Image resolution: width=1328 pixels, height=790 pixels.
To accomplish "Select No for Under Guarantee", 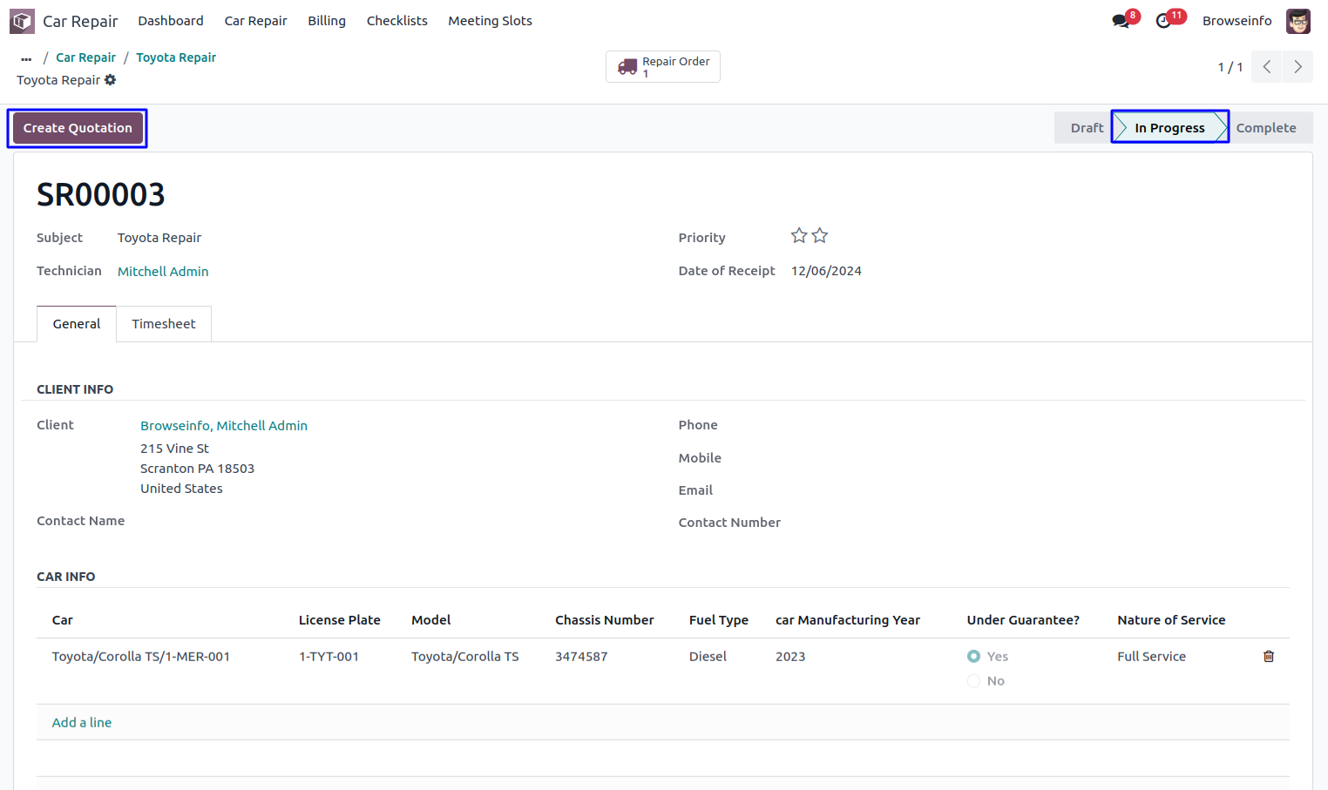I will click(x=973, y=681).
